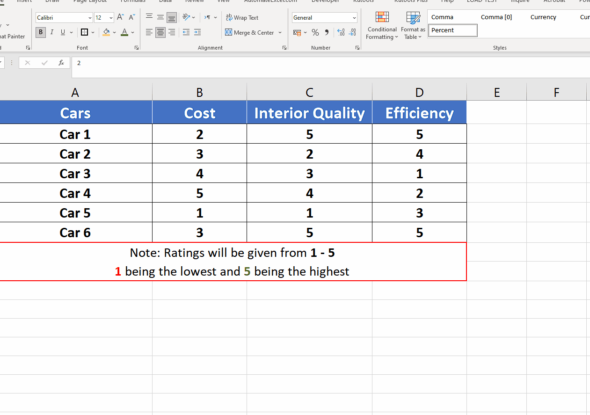The image size is (590, 415).
Task: Open Conditional Formatting menu
Action: 382,26
